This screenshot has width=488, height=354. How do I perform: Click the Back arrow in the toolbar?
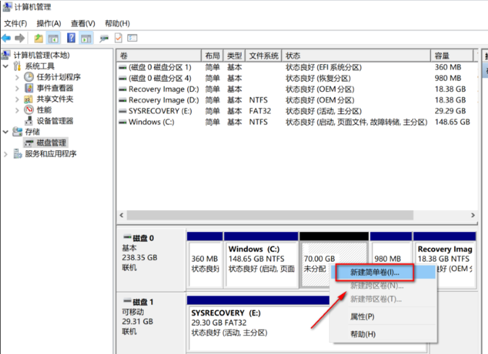tap(7, 38)
